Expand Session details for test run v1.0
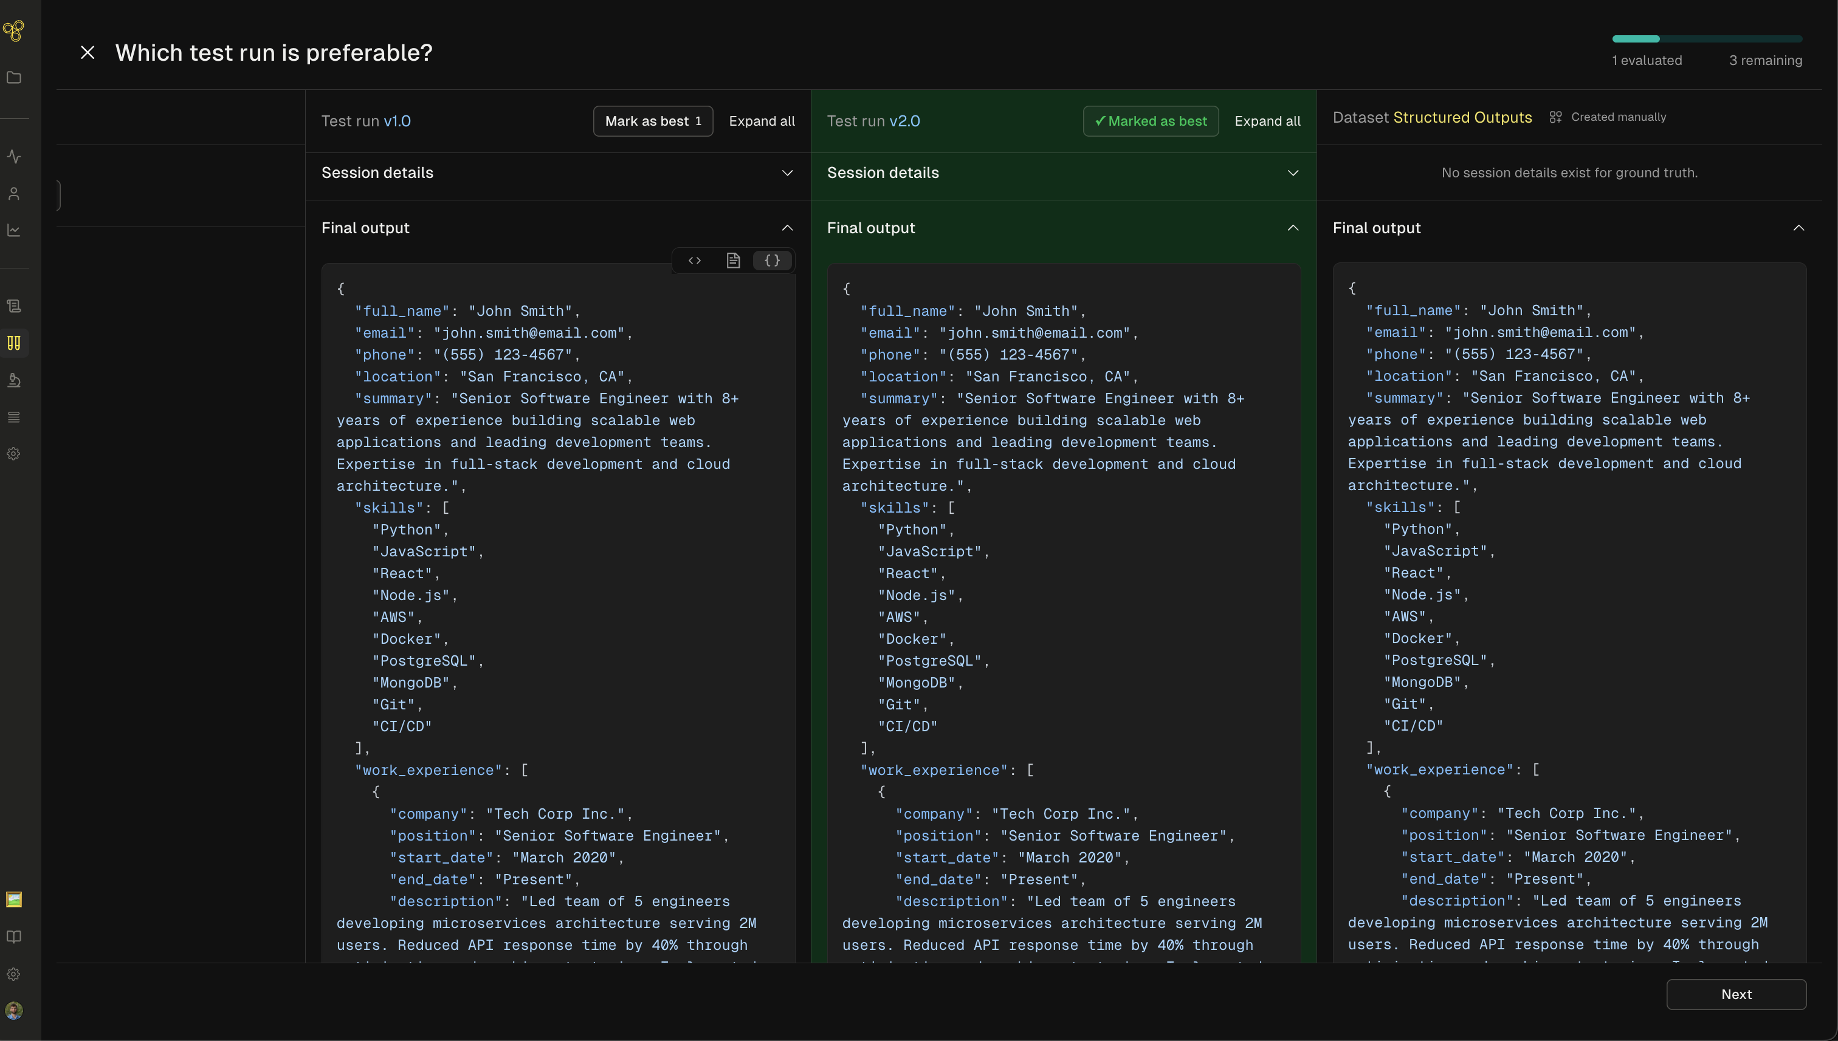The width and height of the screenshot is (1838, 1041). [x=787, y=173]
